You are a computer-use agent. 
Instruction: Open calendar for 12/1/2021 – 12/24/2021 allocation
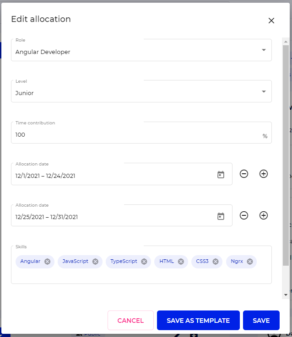coord(221,175)
